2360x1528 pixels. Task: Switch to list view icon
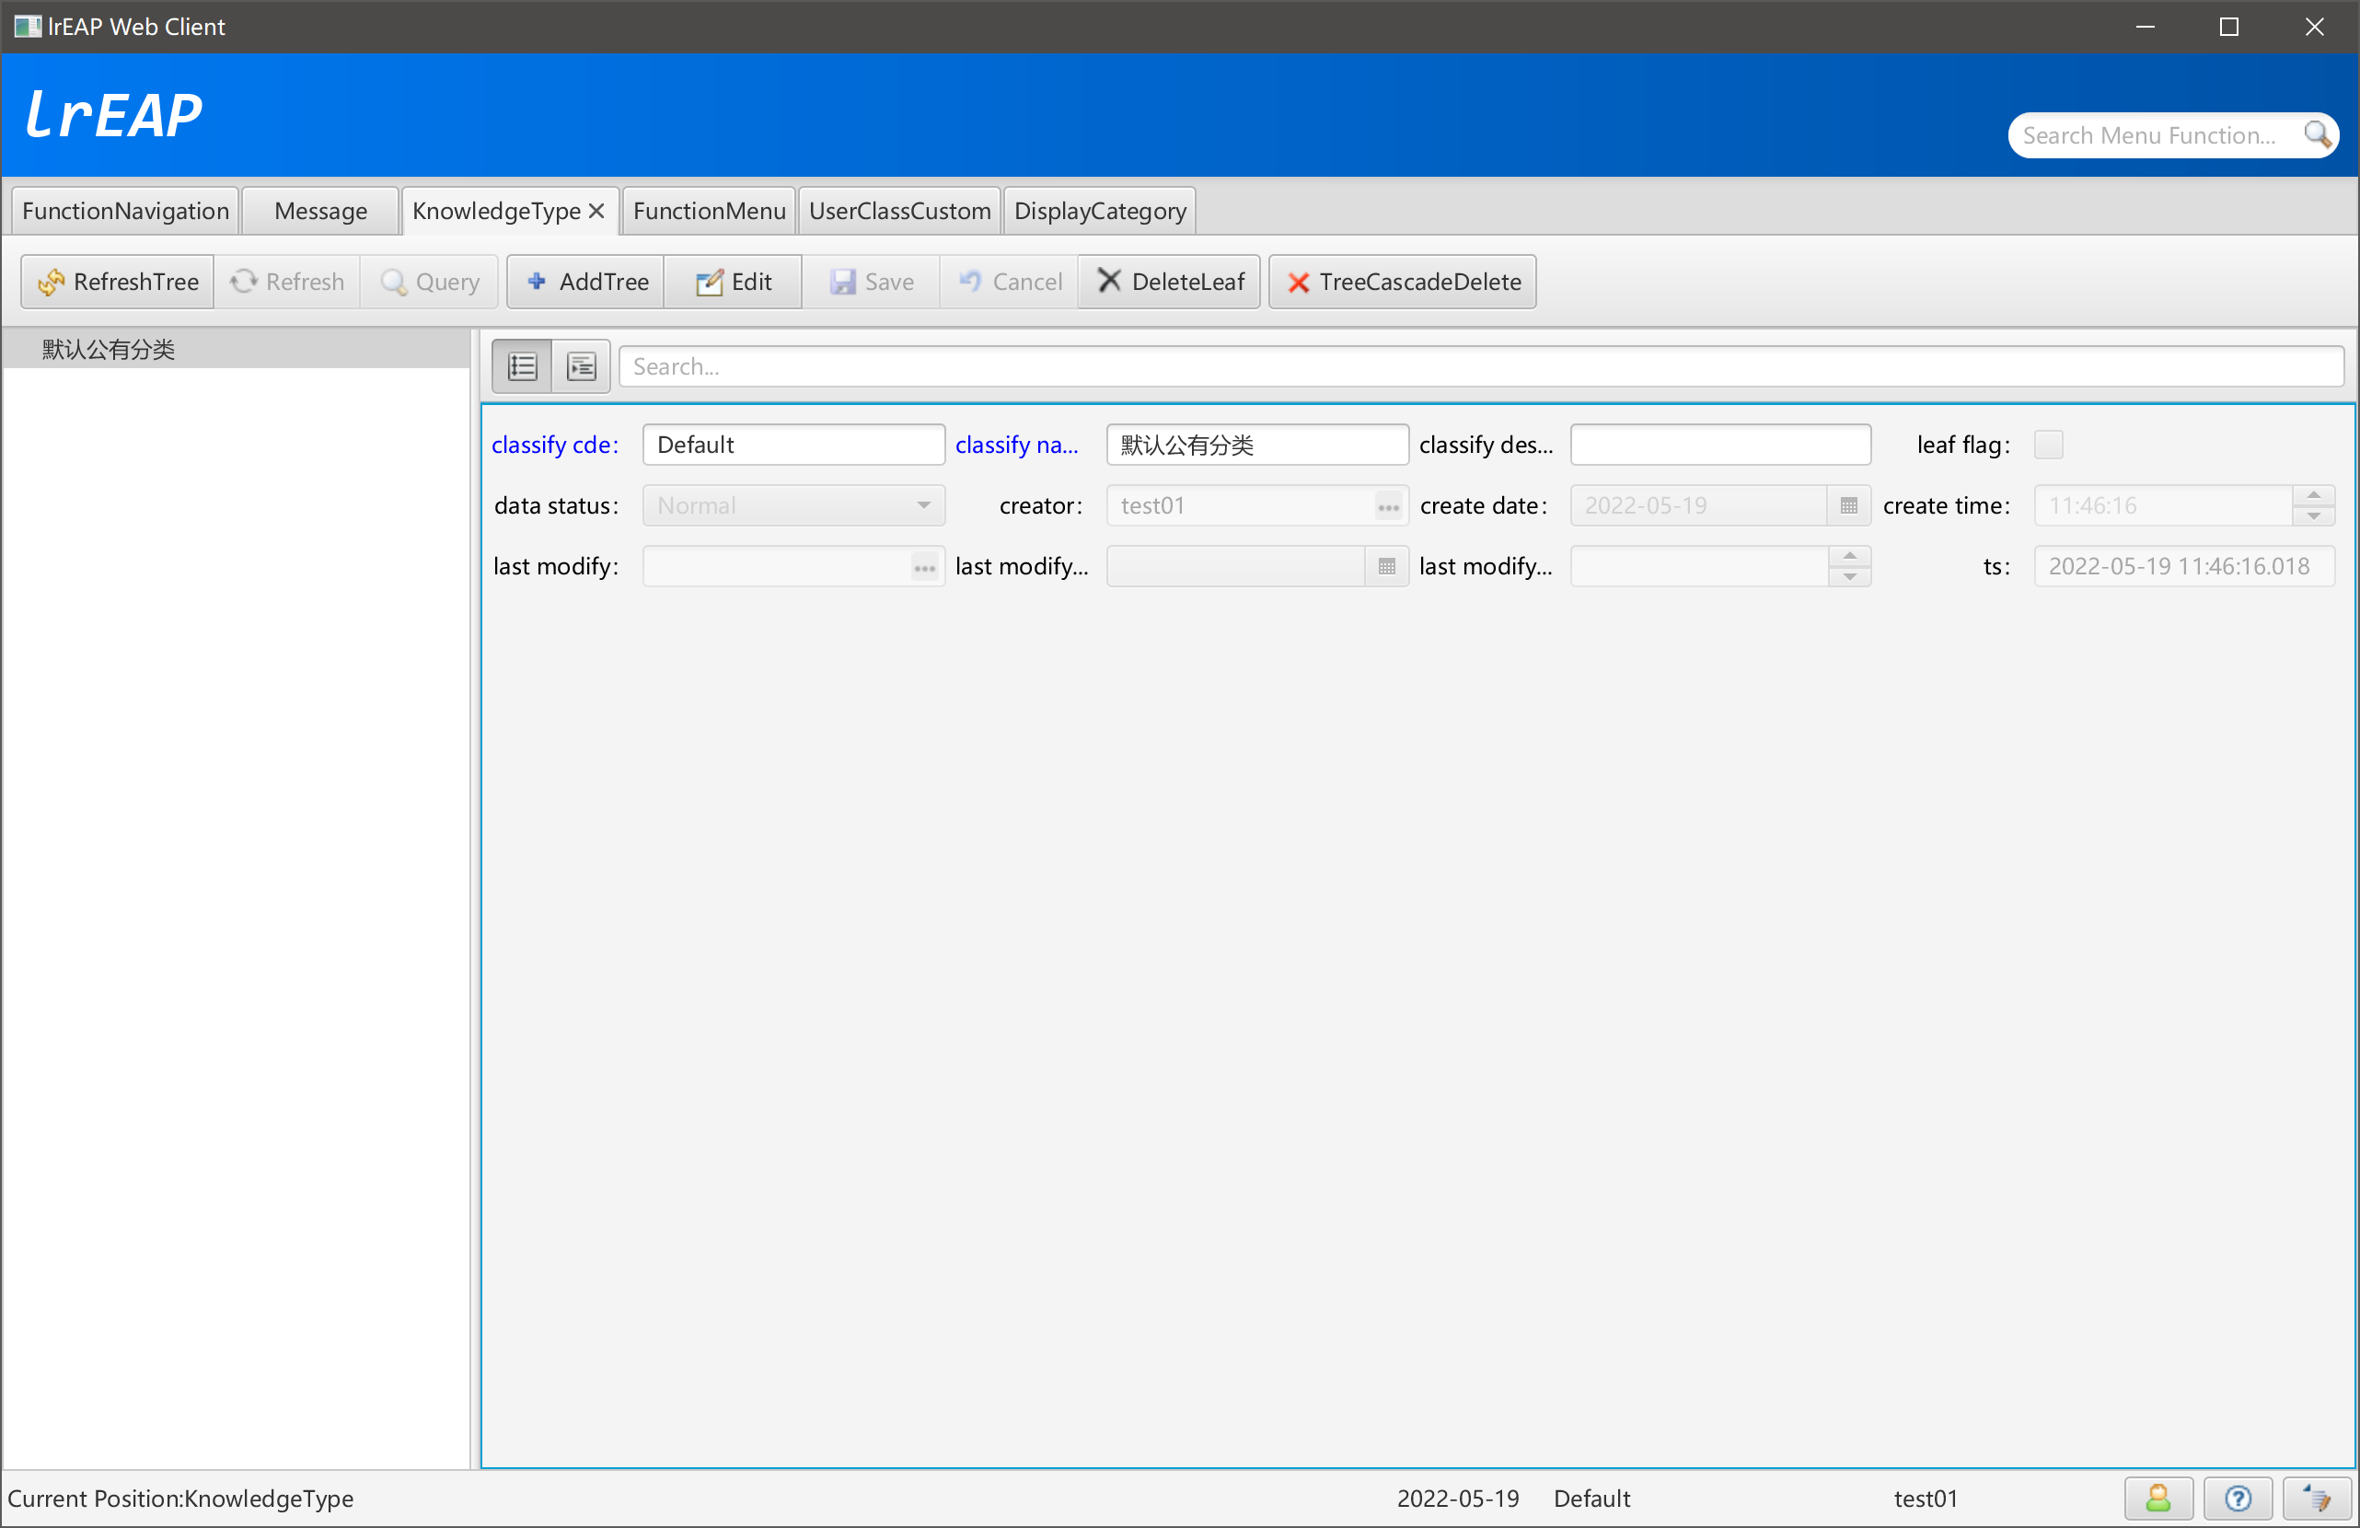point(523,367)
